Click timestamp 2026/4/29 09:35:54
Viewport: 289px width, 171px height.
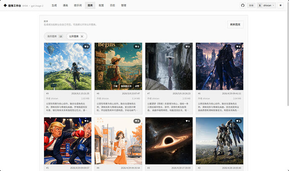click(x=130, y=168)
